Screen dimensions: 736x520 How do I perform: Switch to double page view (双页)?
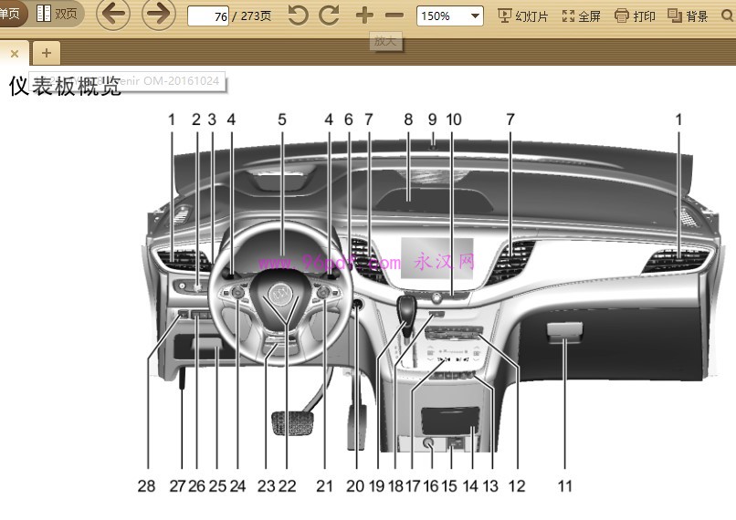(x=58, y=14)
